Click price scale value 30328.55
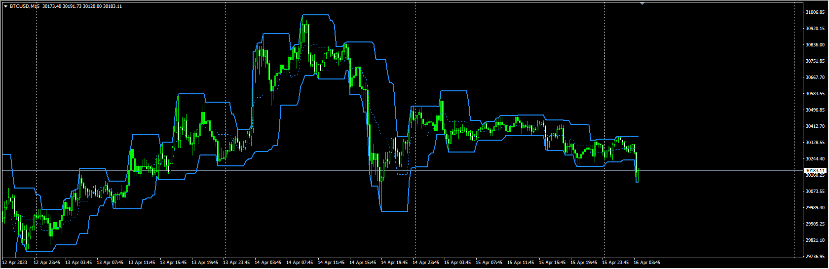The height and width of the screenshot is (269, 829). [x=815, y=143]
